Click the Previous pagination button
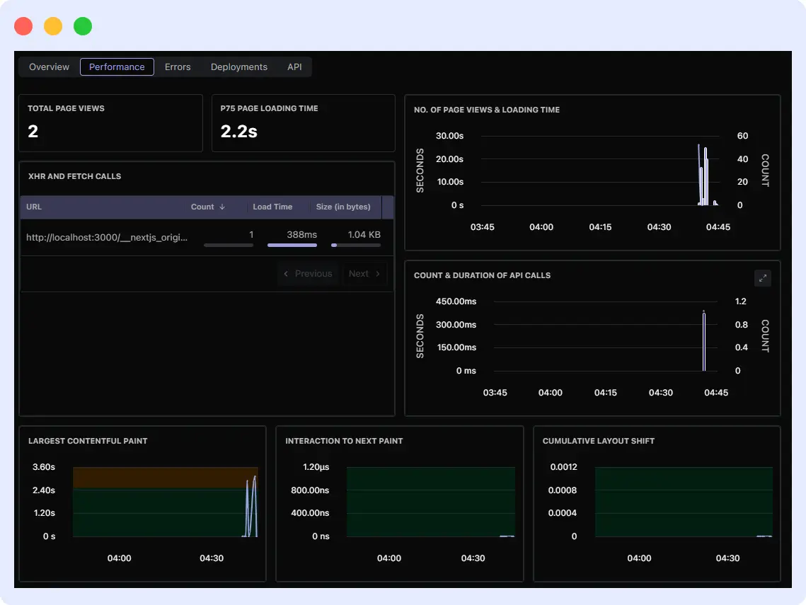 coord(308,273)
